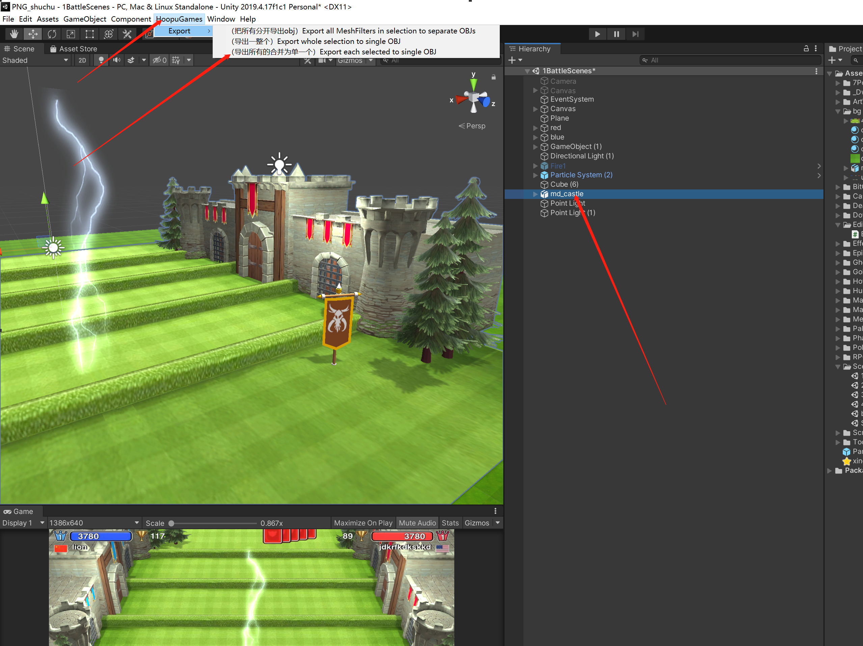
Task: Open grid settings dropdown arrow
Action: [189, 60]
